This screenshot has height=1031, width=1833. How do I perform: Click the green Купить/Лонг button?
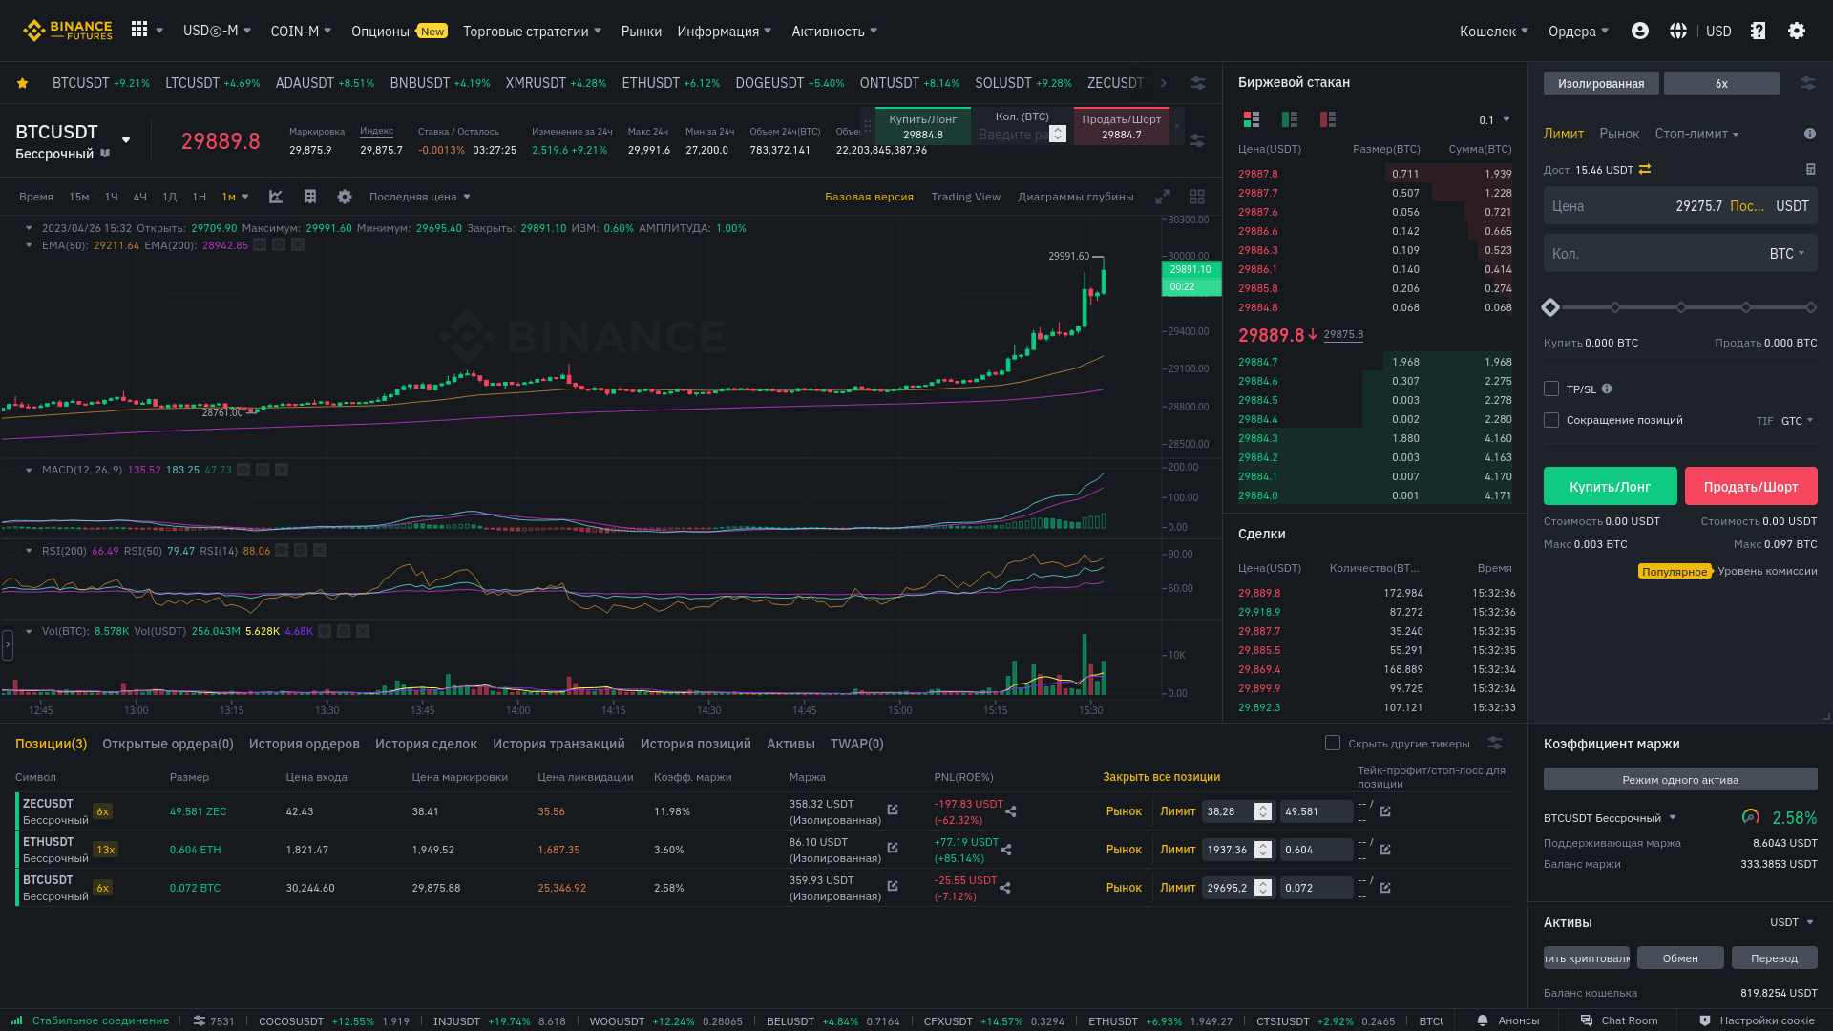click(x=1610, y=486)
